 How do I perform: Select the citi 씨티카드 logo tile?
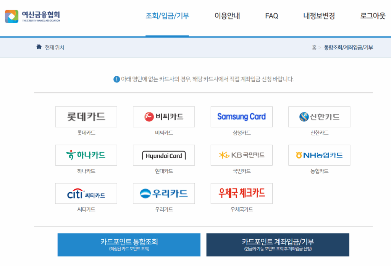(86, 193)
